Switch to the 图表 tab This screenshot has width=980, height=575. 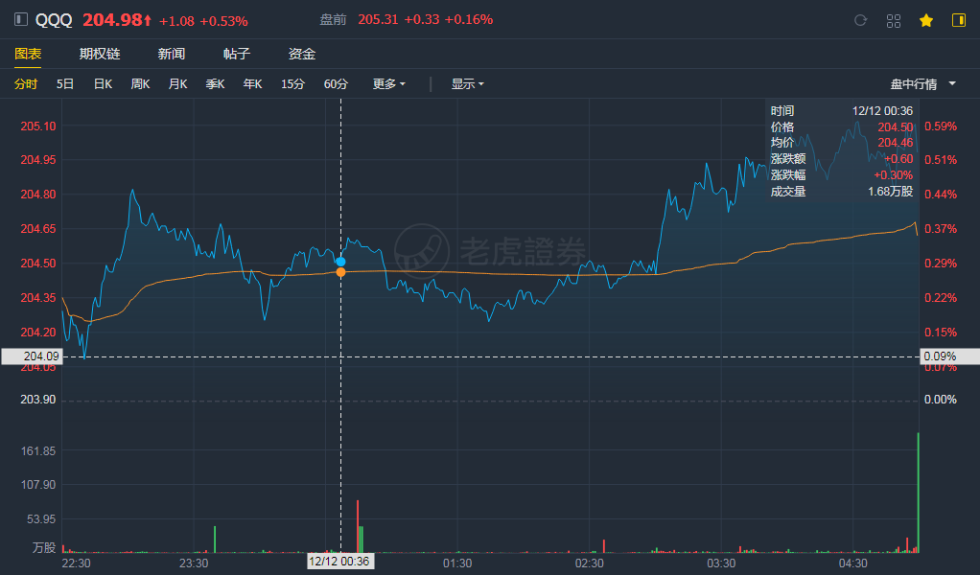point(28,55)
